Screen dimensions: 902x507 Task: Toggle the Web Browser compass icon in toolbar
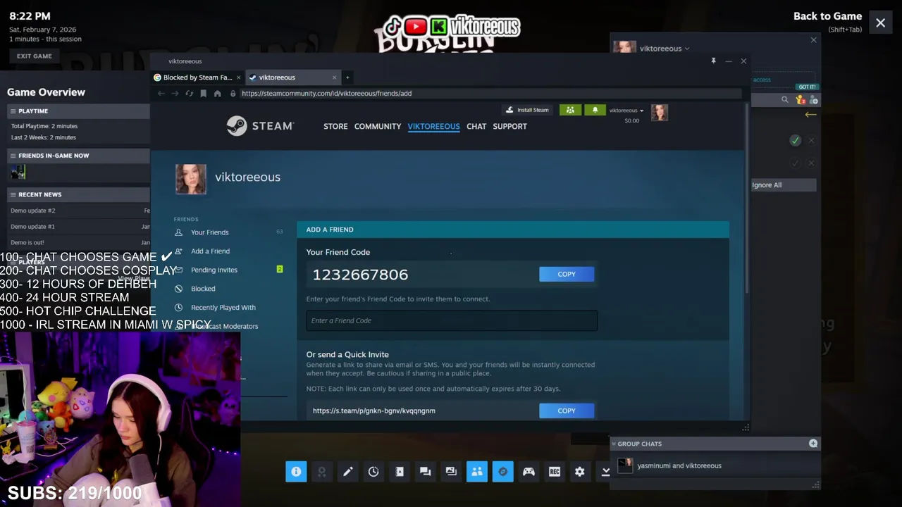[502, 472]
